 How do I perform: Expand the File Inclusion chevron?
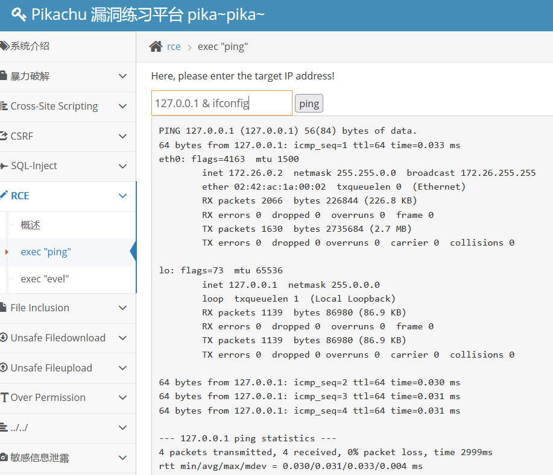coord(123,308)
